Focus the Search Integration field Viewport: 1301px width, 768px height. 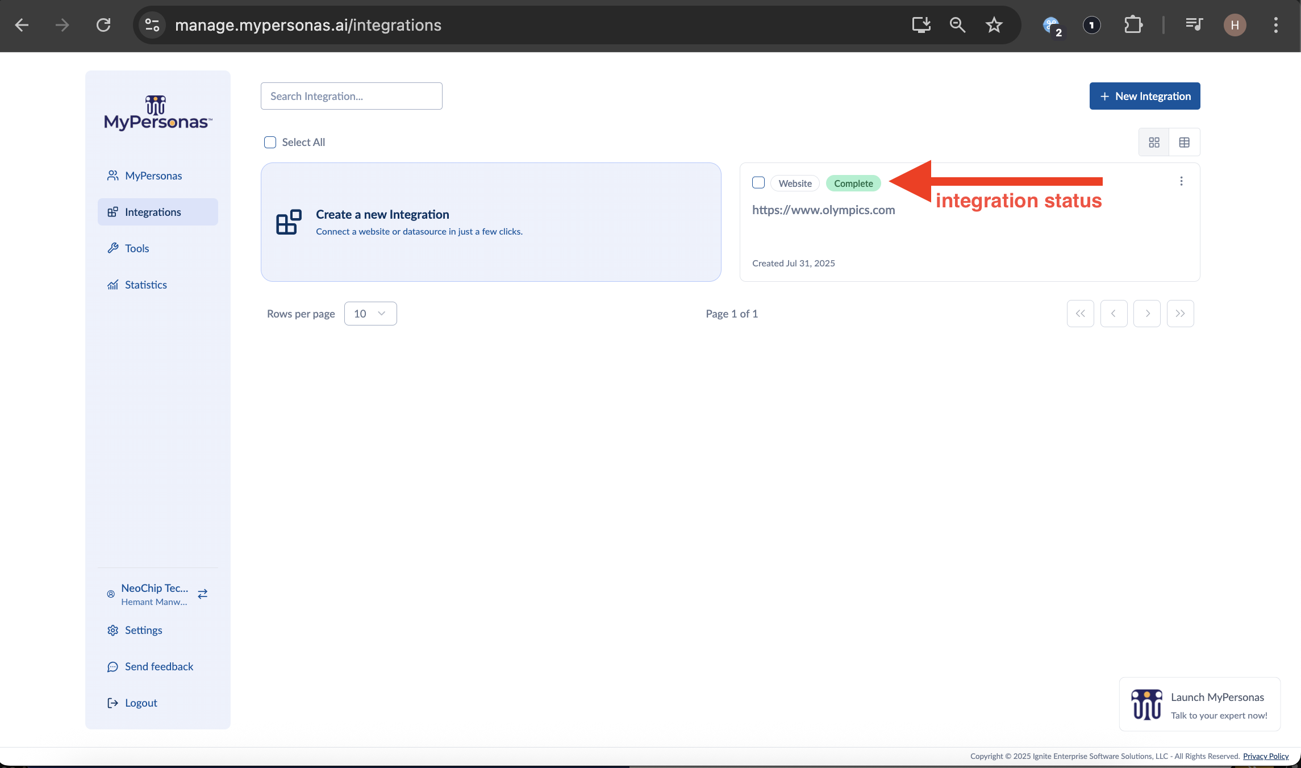coord(351,96)
